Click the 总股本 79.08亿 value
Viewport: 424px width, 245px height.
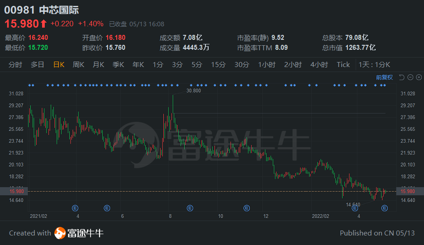click(x=357, y=38)
